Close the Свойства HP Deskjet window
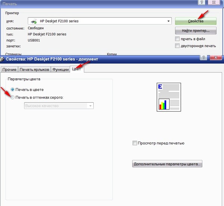Image resolution: width=224 pixels, height=206 pixels. [216, 57]
